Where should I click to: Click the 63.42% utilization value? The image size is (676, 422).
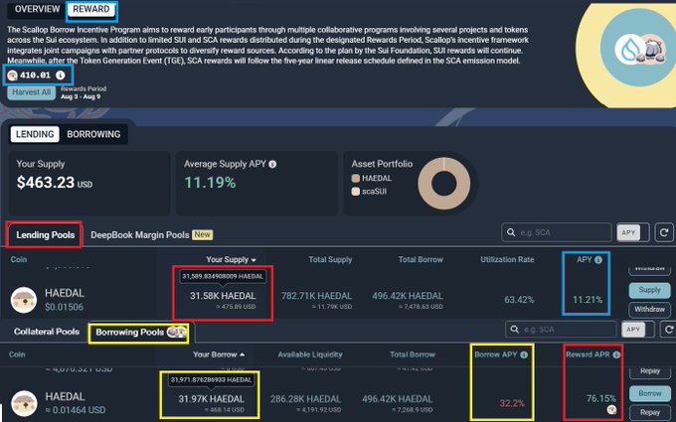pos(519,300)
